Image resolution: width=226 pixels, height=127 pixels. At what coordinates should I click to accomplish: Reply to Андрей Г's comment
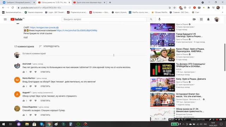point(45,101)
